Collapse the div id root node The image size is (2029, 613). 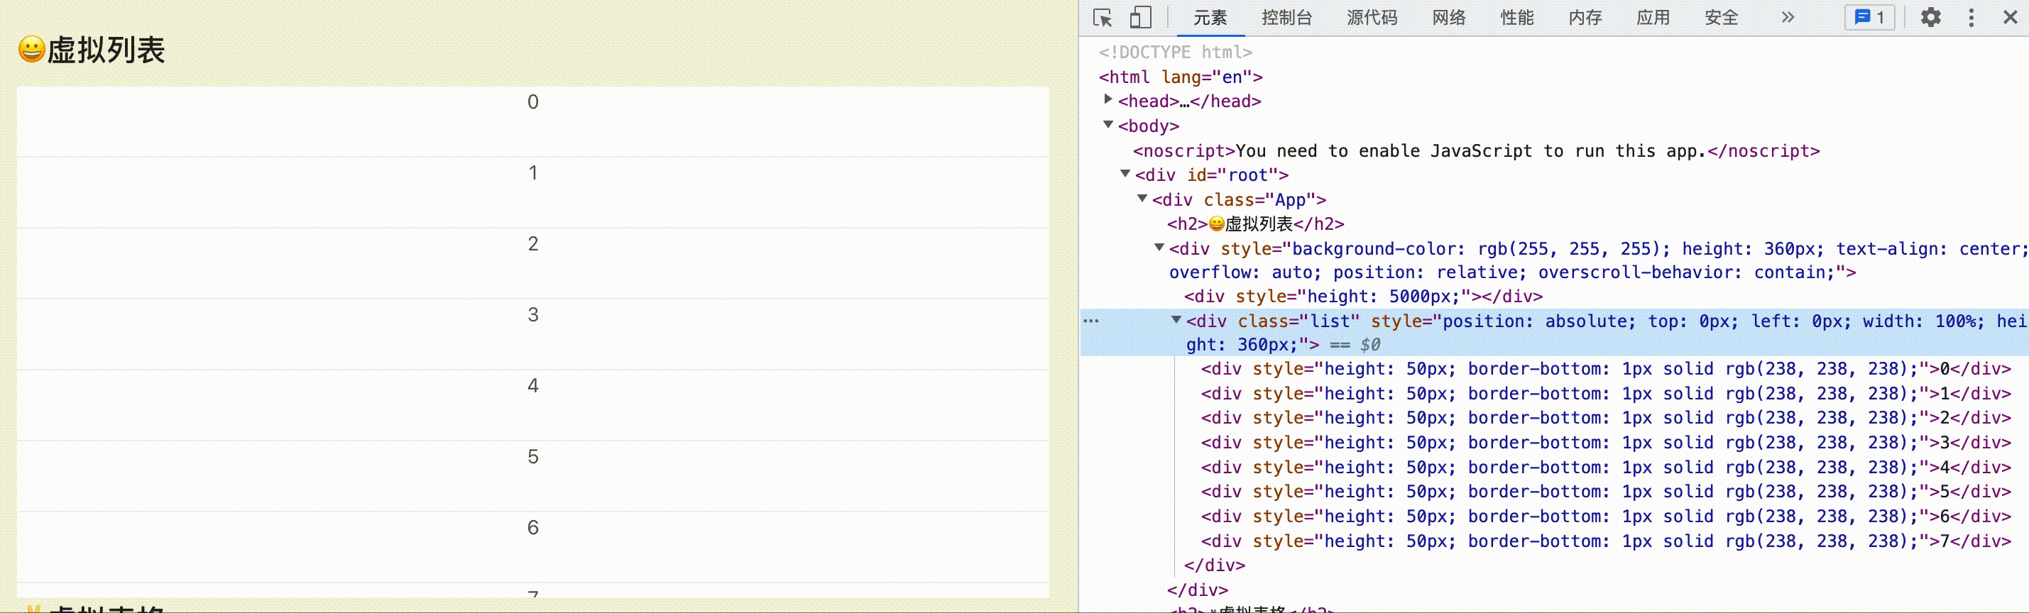(1125, 174)
